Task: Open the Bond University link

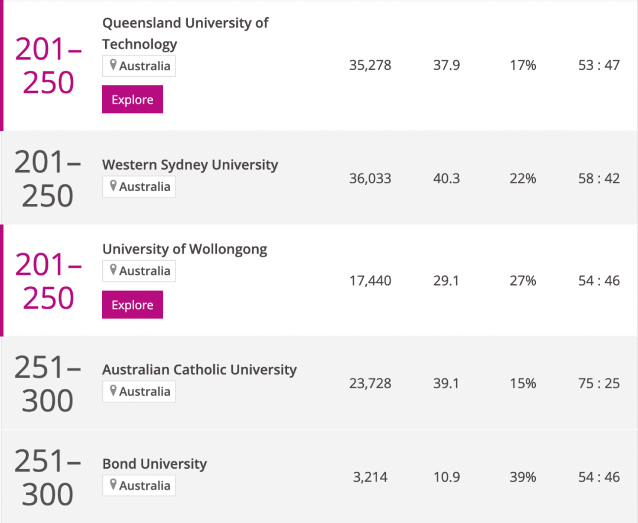Action: click(154, 463)
